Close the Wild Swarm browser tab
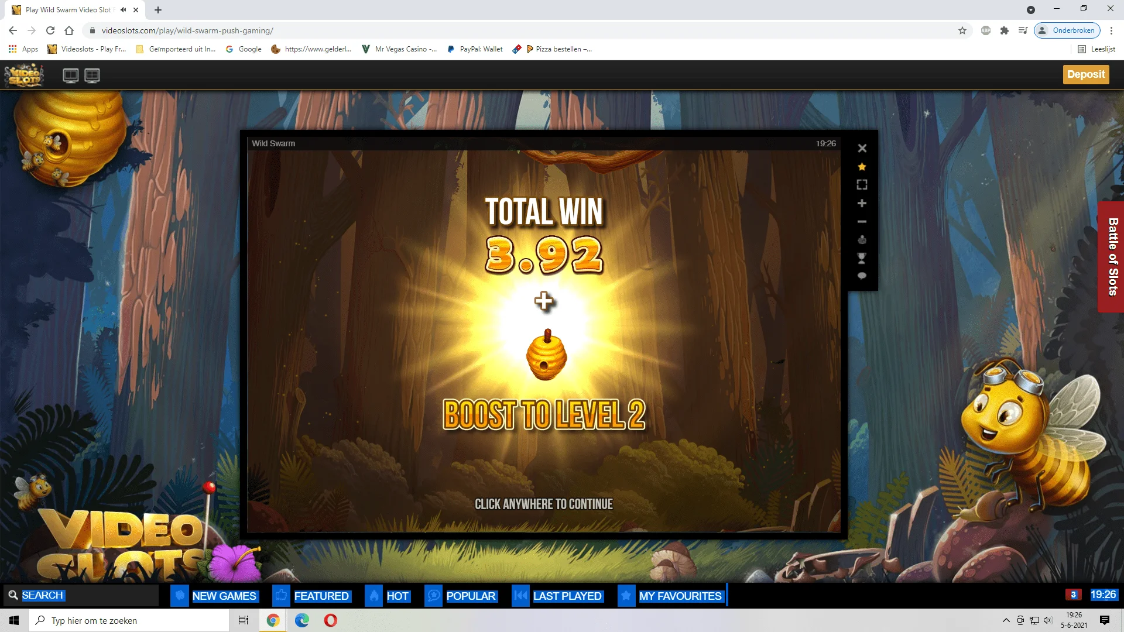 click(x=136, y=10)
